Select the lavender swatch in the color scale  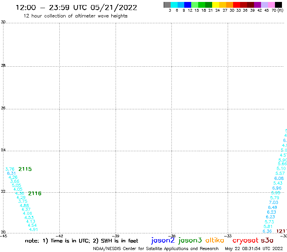(x=265, y=5)
